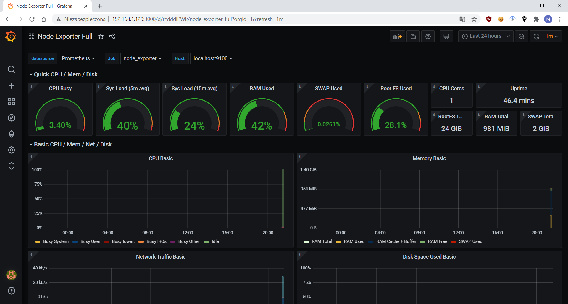568x304 pixels.
Task: Select the Node Exporter Full browser tab
Action: (47, 6)
